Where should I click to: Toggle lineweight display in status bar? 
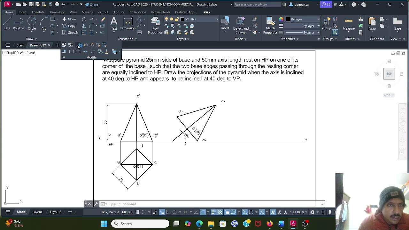213,212
